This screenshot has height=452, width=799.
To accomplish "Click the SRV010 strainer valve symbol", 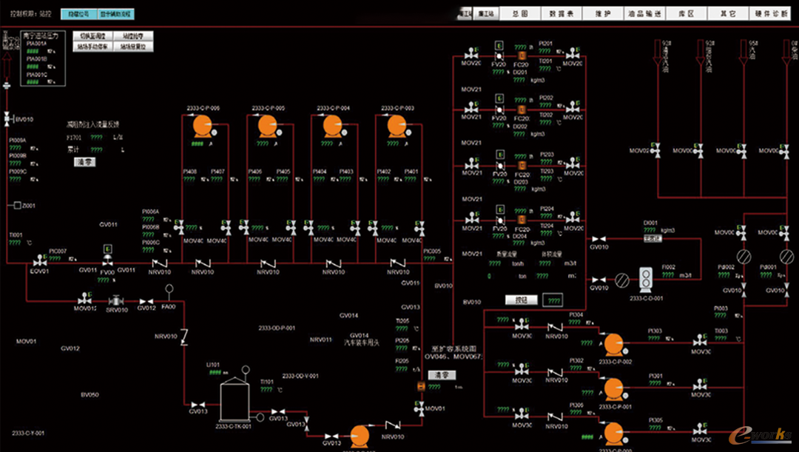I will coord(116,300).
